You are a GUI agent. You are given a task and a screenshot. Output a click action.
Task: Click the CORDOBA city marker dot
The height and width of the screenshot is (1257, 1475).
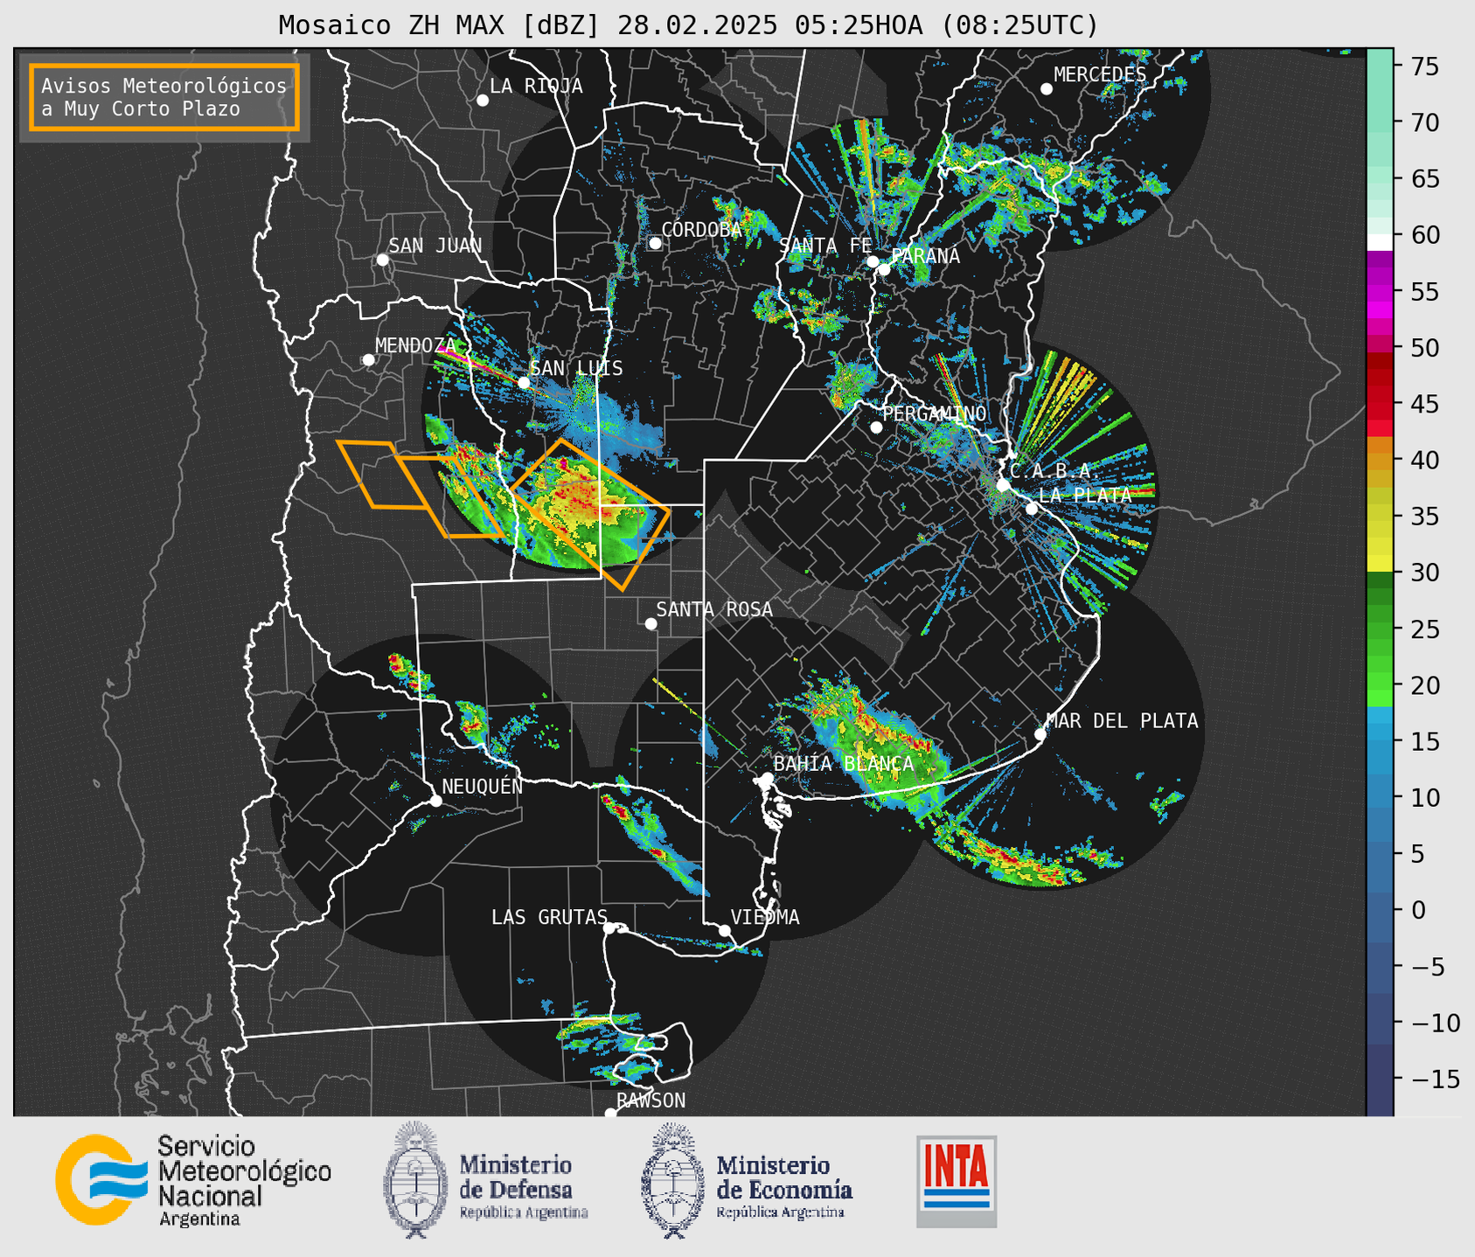pos(655,243)
